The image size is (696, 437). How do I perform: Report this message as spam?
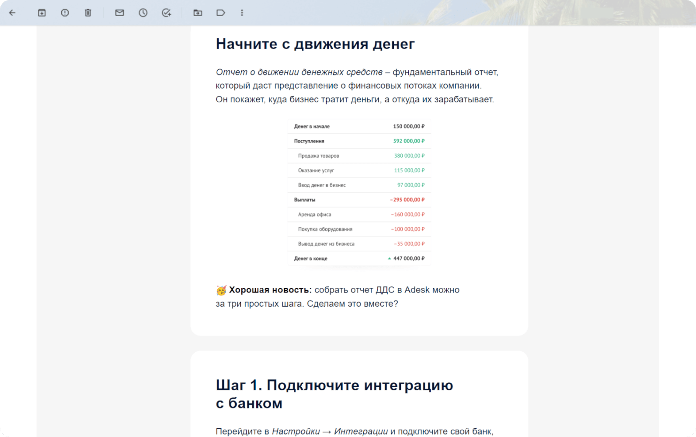tap(65, 13)
